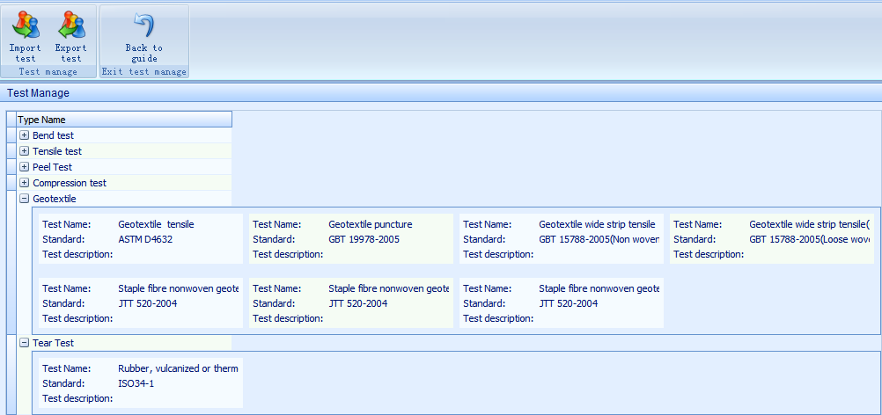
Task: Open the GBT 15788-2005 Loose woven test card
Action: pyautogui.click(x=770, y=239)
